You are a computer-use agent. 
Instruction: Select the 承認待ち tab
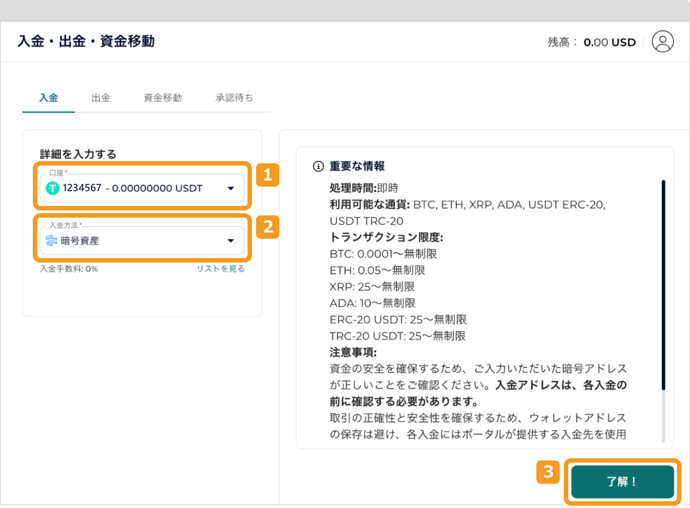tap(234, 98)
